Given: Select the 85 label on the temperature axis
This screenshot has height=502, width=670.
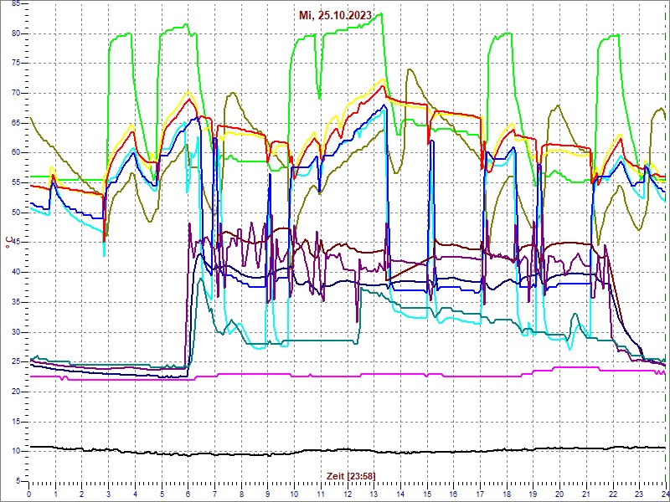Looking at the screenshot, I should click(x=16, y=3).
